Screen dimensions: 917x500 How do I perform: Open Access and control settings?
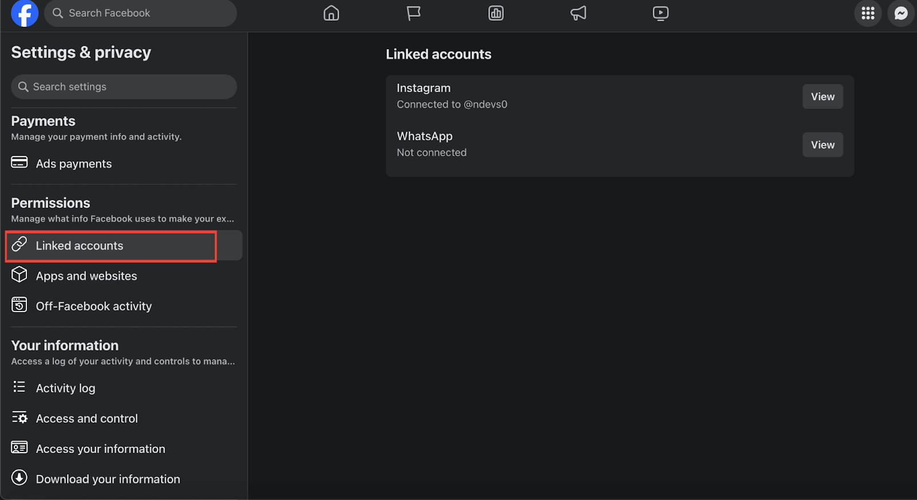(124, 419)
